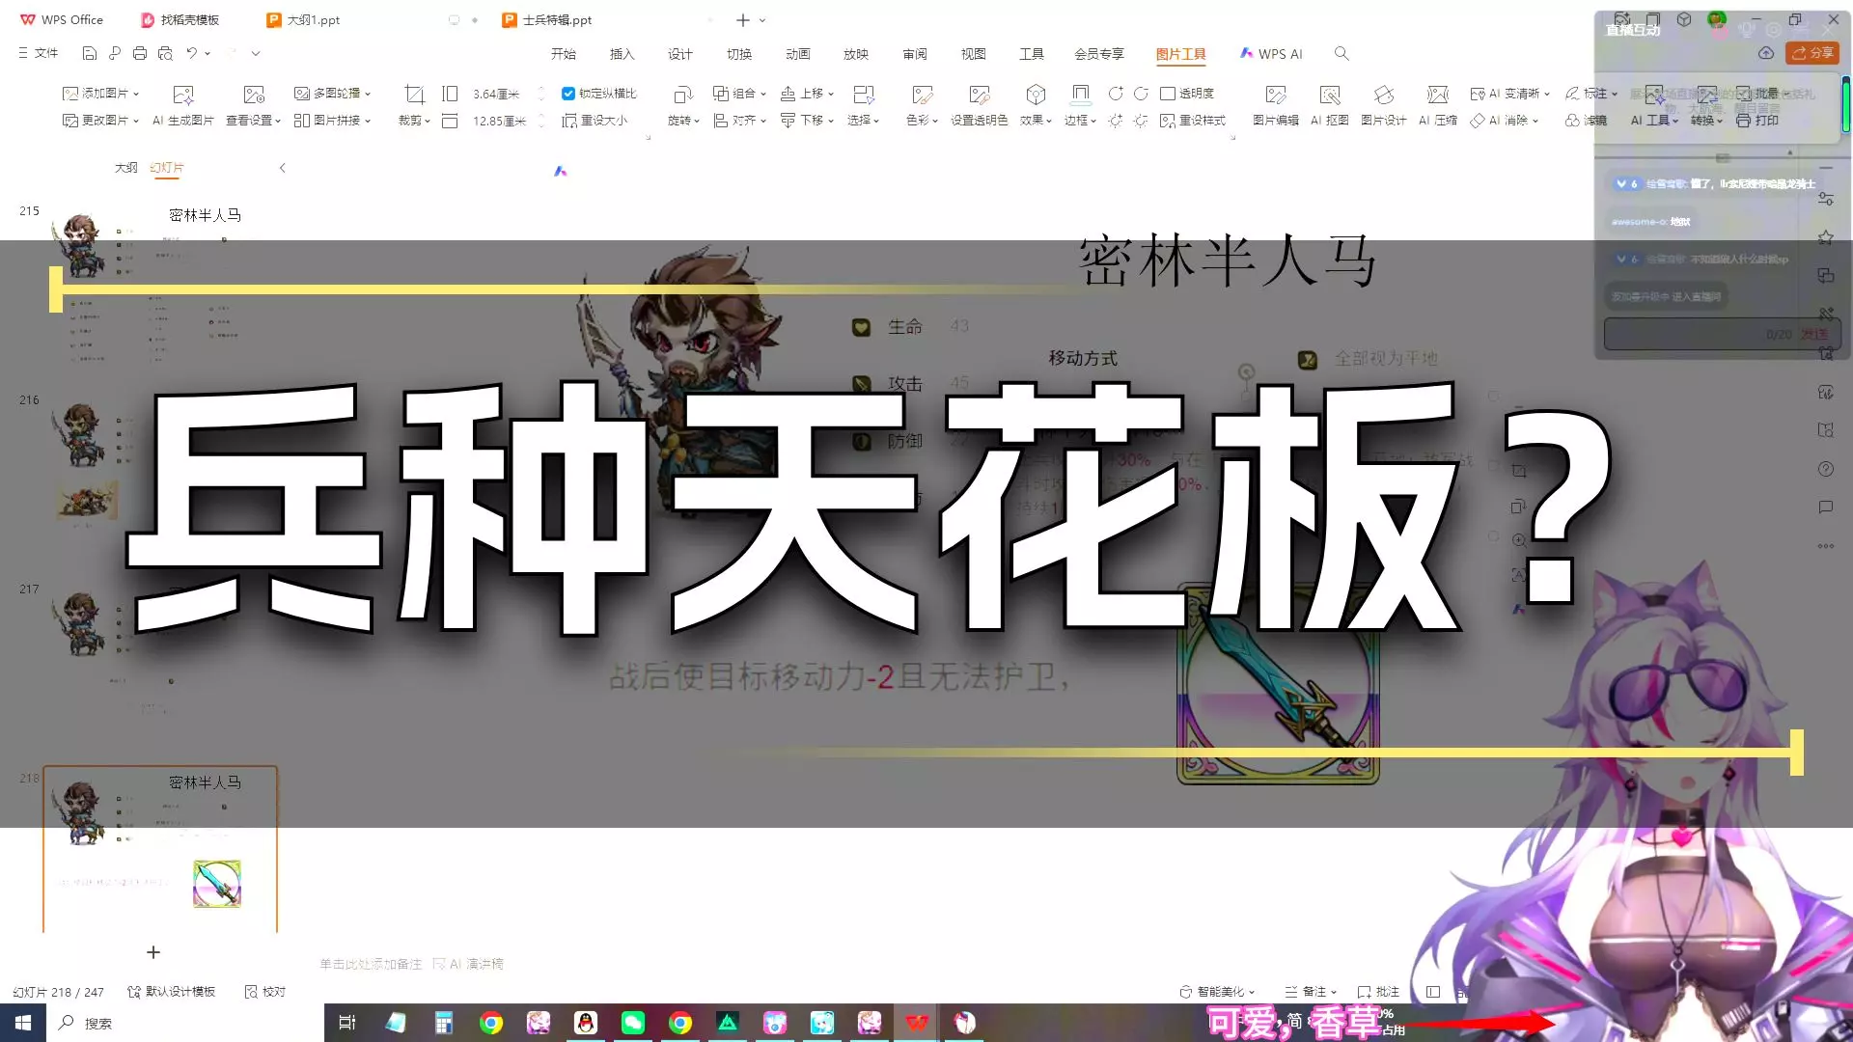Click the 图片编辑 icon

1276,95
